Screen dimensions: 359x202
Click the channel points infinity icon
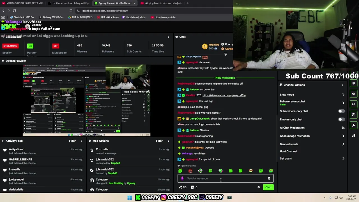click(x=183, y=187)
